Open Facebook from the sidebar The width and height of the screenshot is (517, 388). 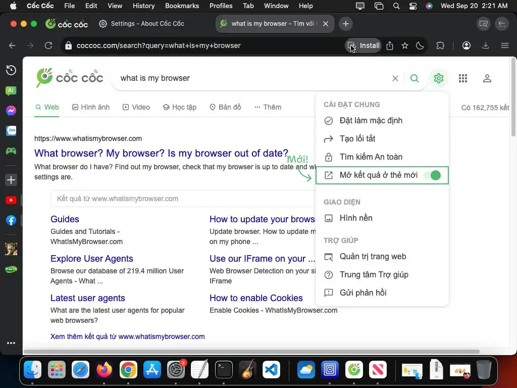pyautogui.click(x=11, y=220)
